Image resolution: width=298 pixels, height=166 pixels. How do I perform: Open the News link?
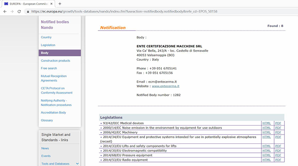45,149
